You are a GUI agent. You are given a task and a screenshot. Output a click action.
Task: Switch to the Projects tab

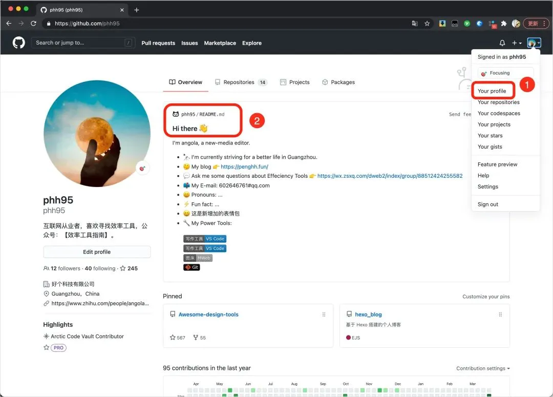[295, 82]
